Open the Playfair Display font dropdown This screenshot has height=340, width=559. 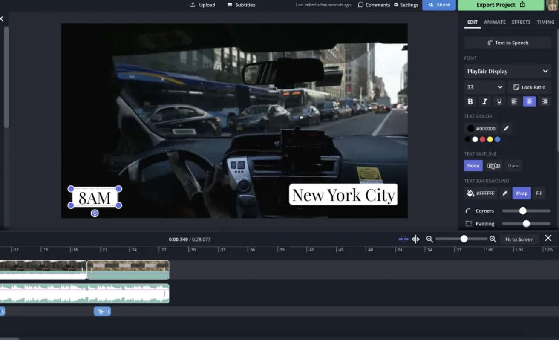(x=507, y=71)
